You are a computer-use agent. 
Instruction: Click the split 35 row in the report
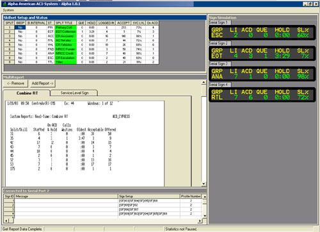(x=61, y=138)
